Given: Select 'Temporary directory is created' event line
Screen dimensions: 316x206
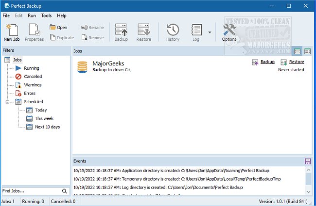Looking at the screenshot, I should [177, 179].
